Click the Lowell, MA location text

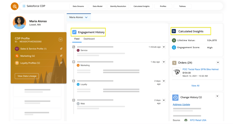click(35, 25)
